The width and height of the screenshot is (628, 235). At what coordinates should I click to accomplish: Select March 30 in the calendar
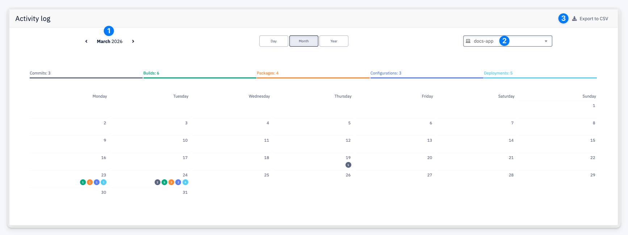(104, 192)
